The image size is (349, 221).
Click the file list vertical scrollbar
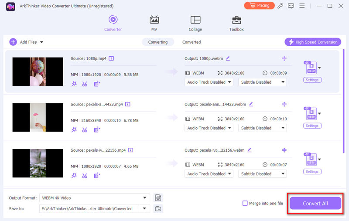tap(343, 101)
